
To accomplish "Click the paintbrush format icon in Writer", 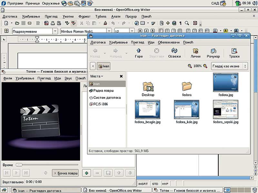I will click(x=105, y=23).
